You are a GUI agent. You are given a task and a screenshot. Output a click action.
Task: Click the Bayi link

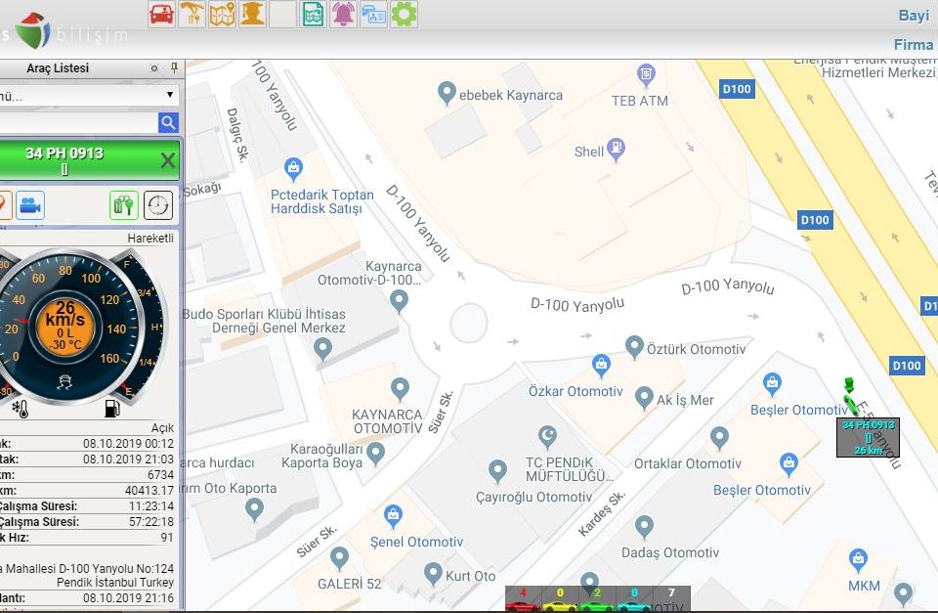tap(914, 15)
